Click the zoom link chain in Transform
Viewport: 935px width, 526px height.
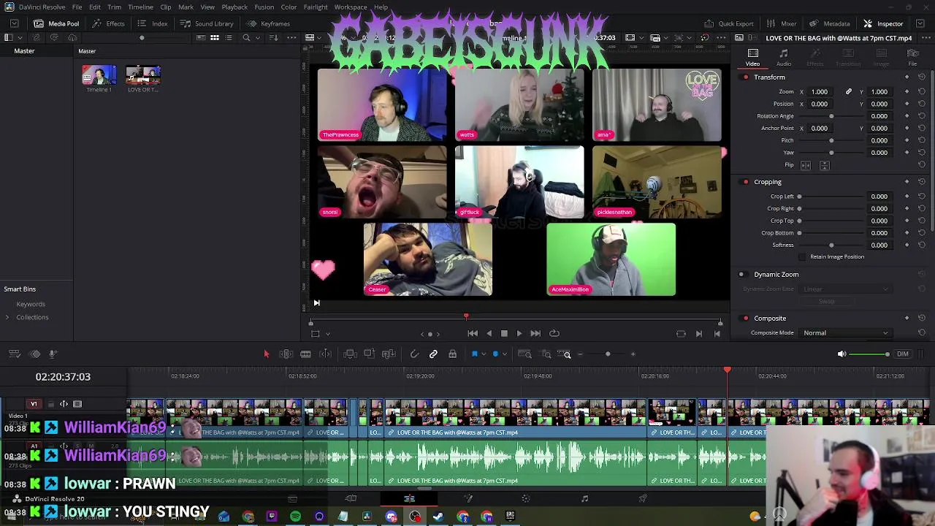tap(848, 92)
